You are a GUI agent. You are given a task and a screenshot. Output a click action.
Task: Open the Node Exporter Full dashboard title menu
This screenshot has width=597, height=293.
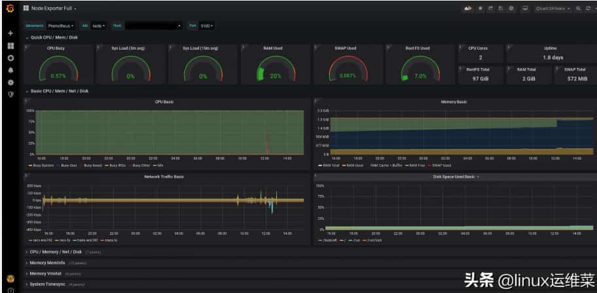click(54, 9)
